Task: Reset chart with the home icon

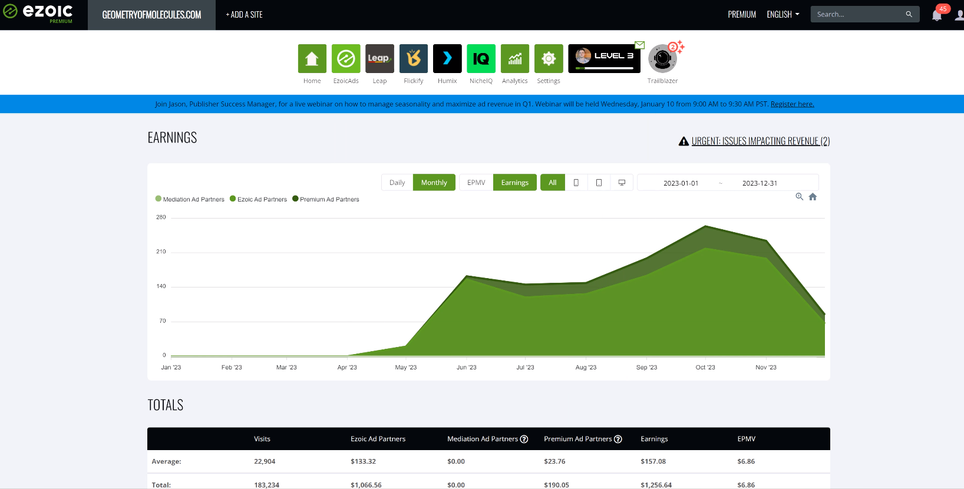Action: click(x=813, y=197)
